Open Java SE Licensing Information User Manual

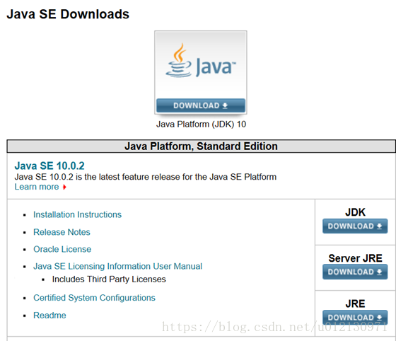(x=117, y=266)
